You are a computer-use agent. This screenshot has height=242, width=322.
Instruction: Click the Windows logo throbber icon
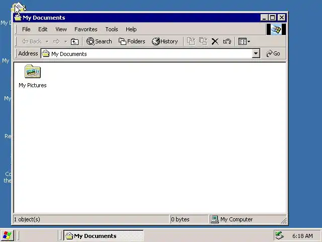click(276, 29)
